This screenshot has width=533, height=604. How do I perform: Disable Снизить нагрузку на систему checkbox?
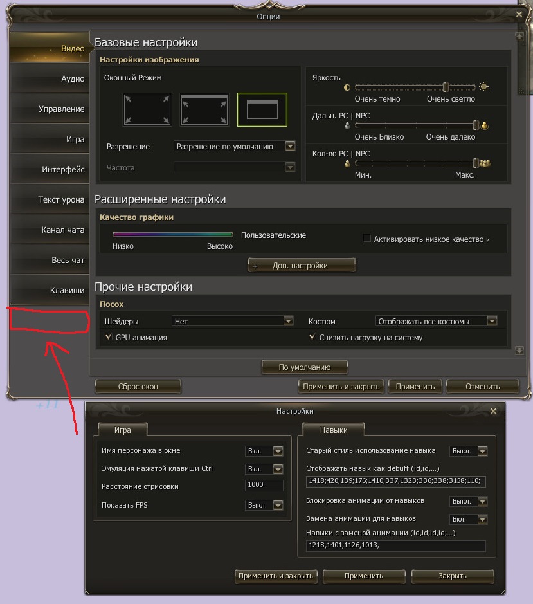click(x=312, y=336)
